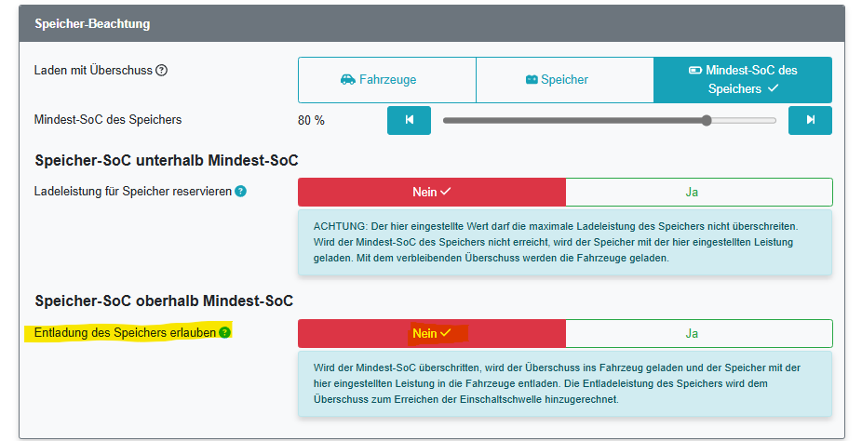
Task: Select Nein for Entladung des Speichers erlauben
Action: (431, 333)
